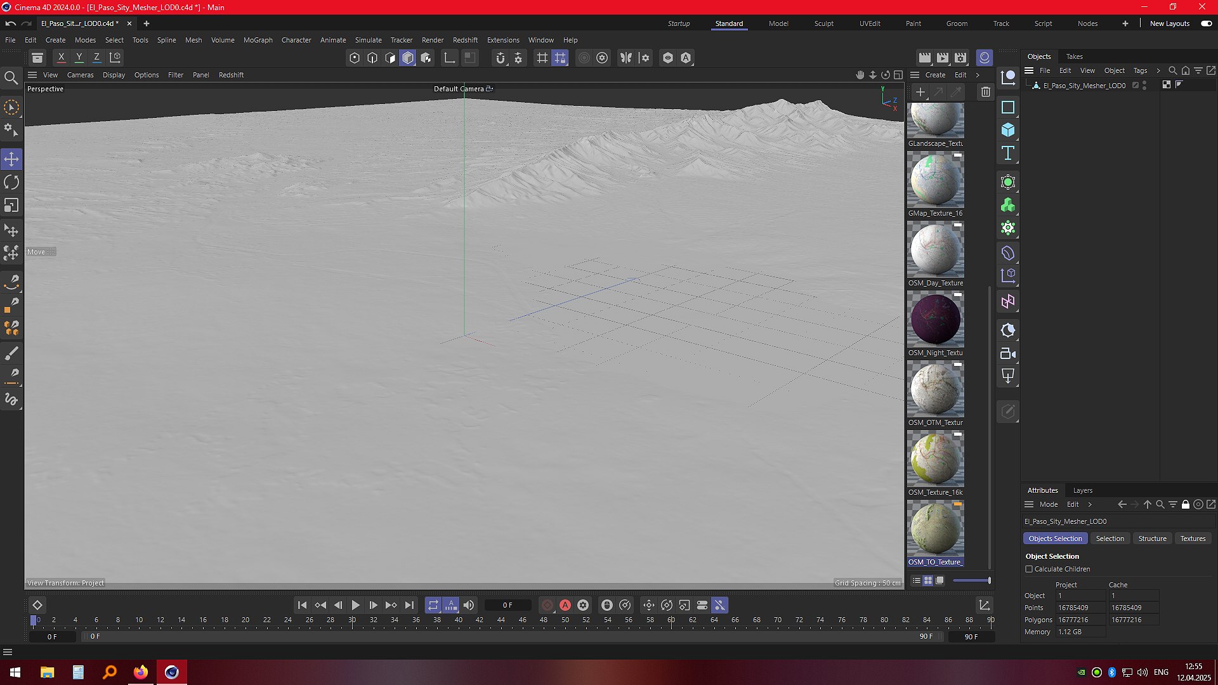Open the Attribute Manager hamburger menu

coord(1029,504)
